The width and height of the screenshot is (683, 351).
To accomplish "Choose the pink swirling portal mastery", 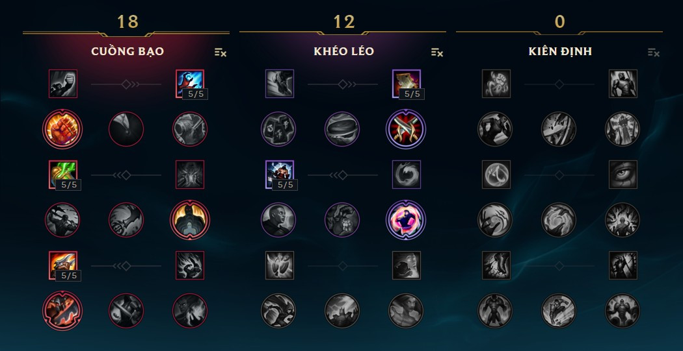I will (x=405, y=220).
